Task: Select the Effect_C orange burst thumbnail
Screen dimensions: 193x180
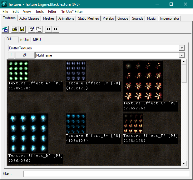Action: click(143, 81)
